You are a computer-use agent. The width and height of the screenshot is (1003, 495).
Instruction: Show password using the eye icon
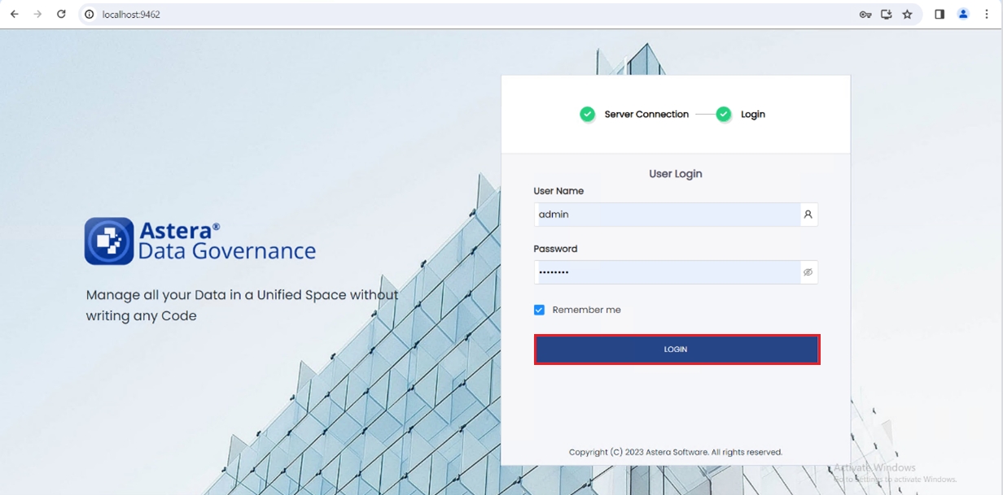pos(808,272)
